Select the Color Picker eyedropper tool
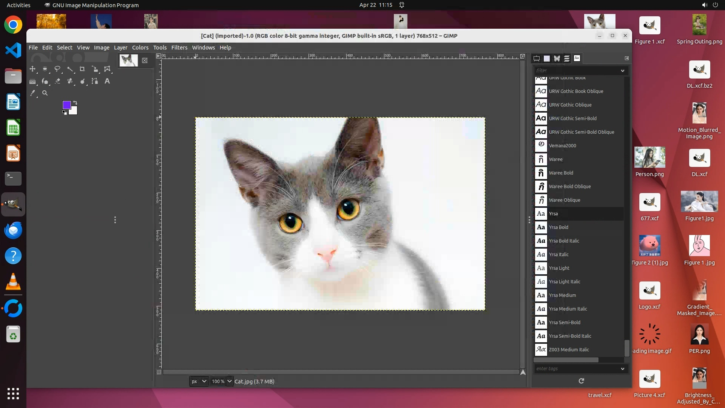Screen dimensions: 725x408 pyautogui.click(x=32, y=93)
